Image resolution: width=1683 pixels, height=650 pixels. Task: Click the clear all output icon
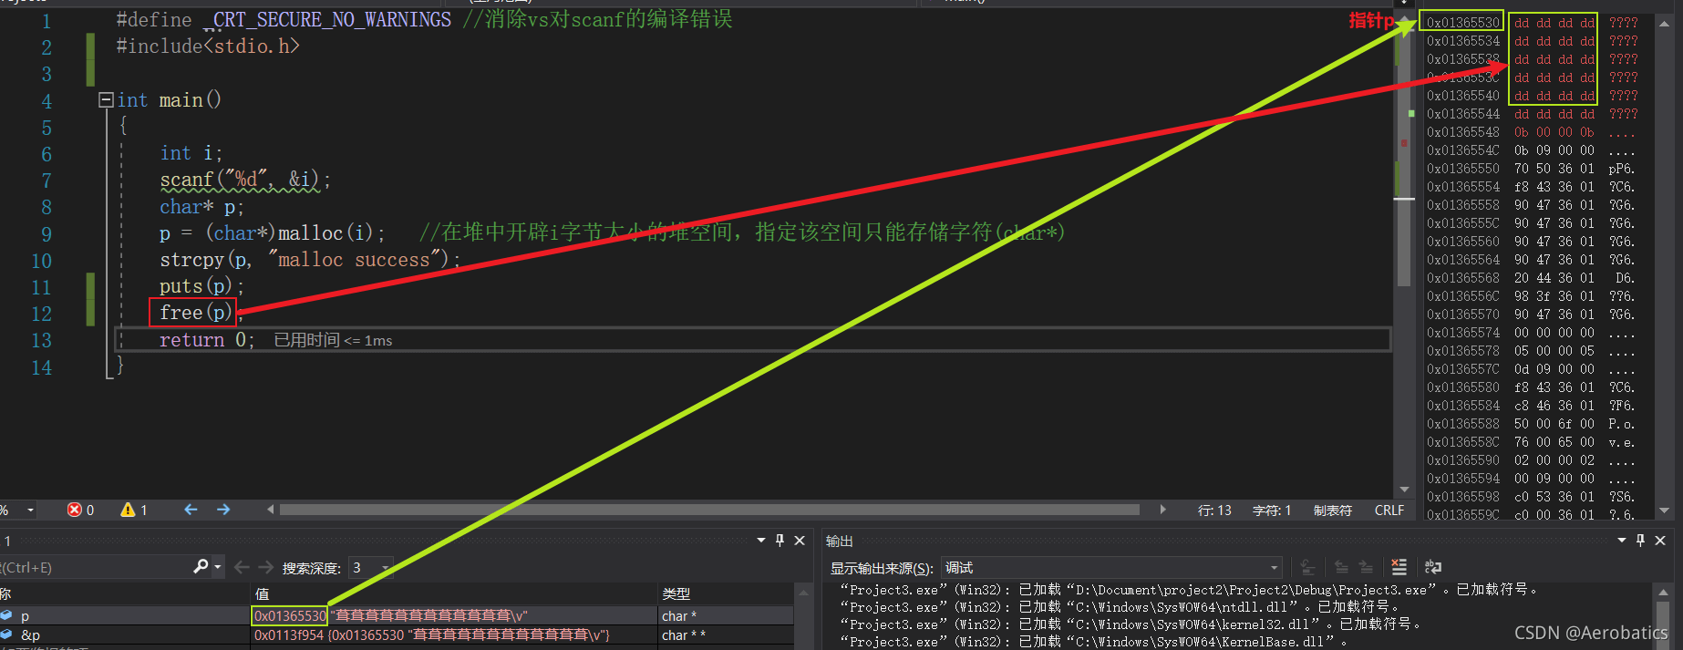tap(1399, 567)
